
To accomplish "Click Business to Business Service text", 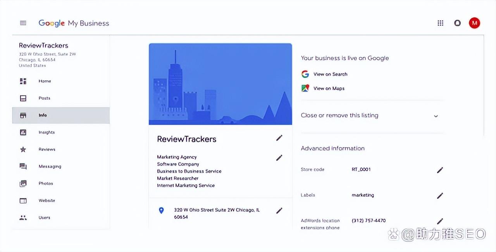I will [x=189, y=171].
